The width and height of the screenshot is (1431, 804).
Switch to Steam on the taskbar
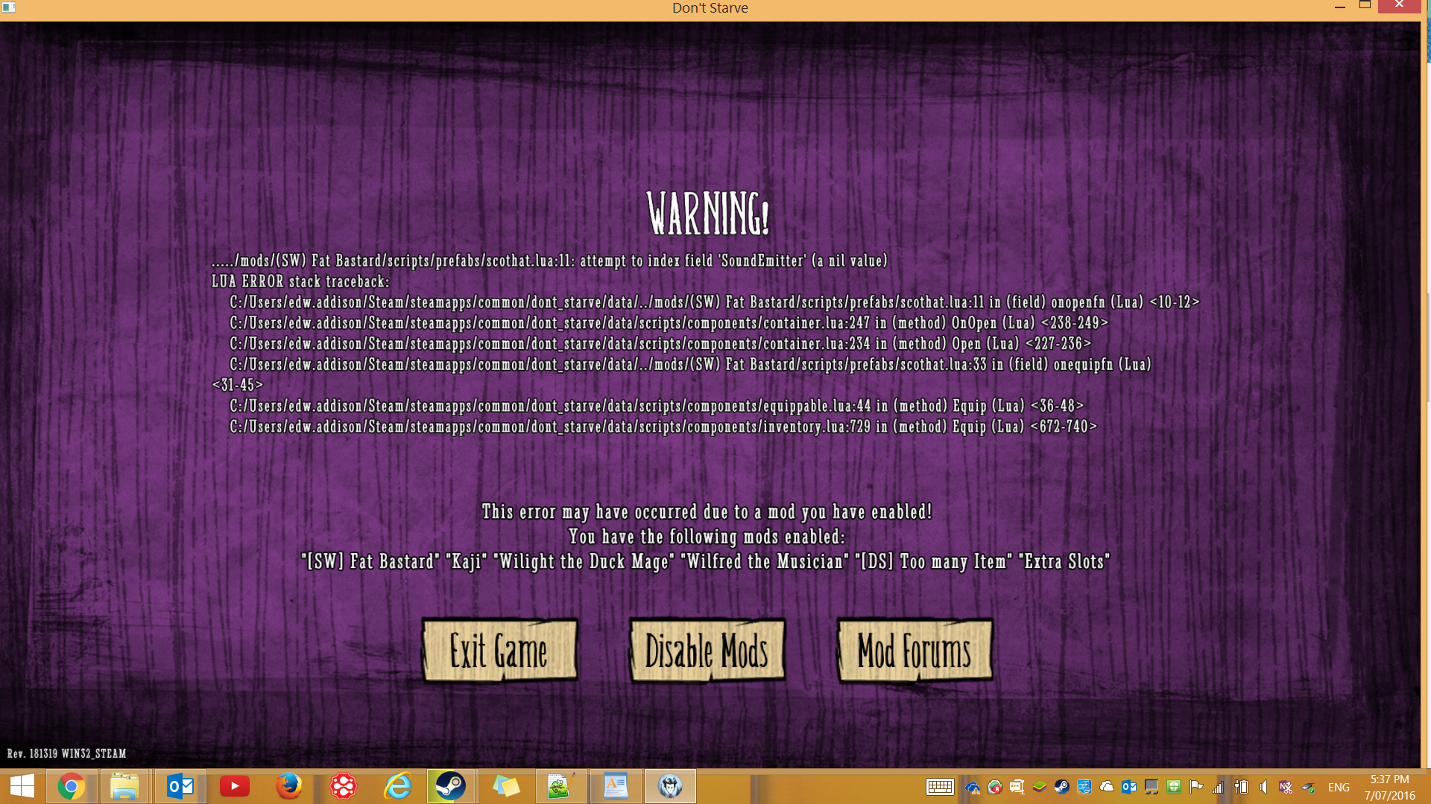pos(451,786)
